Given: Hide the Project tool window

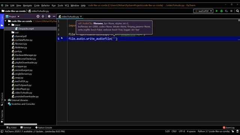Looking at the screenshot, I should point(54,16).
